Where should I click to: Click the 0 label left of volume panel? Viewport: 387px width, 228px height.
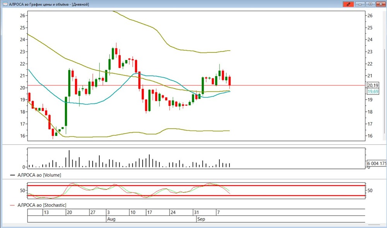pyautogui.click(x=24, y=167)
